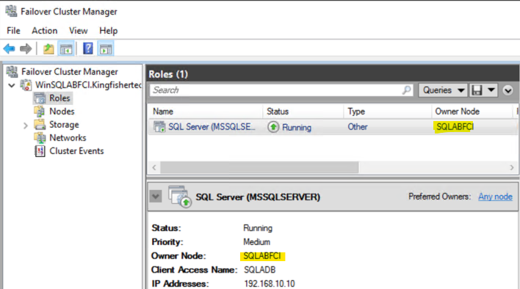
Task: Click the search magnifier icon
Action: pos(406,89)
